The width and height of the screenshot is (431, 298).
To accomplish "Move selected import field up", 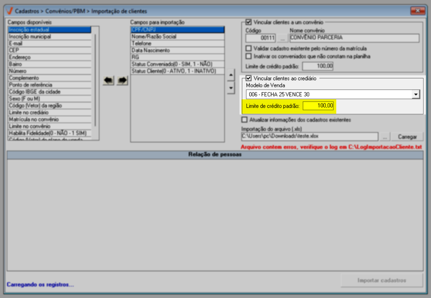I will coord(231,75).
